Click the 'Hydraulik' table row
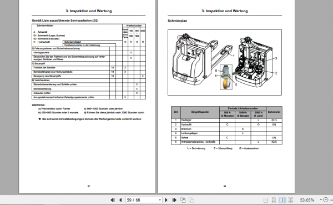The image size is (333, 205). 226,124
